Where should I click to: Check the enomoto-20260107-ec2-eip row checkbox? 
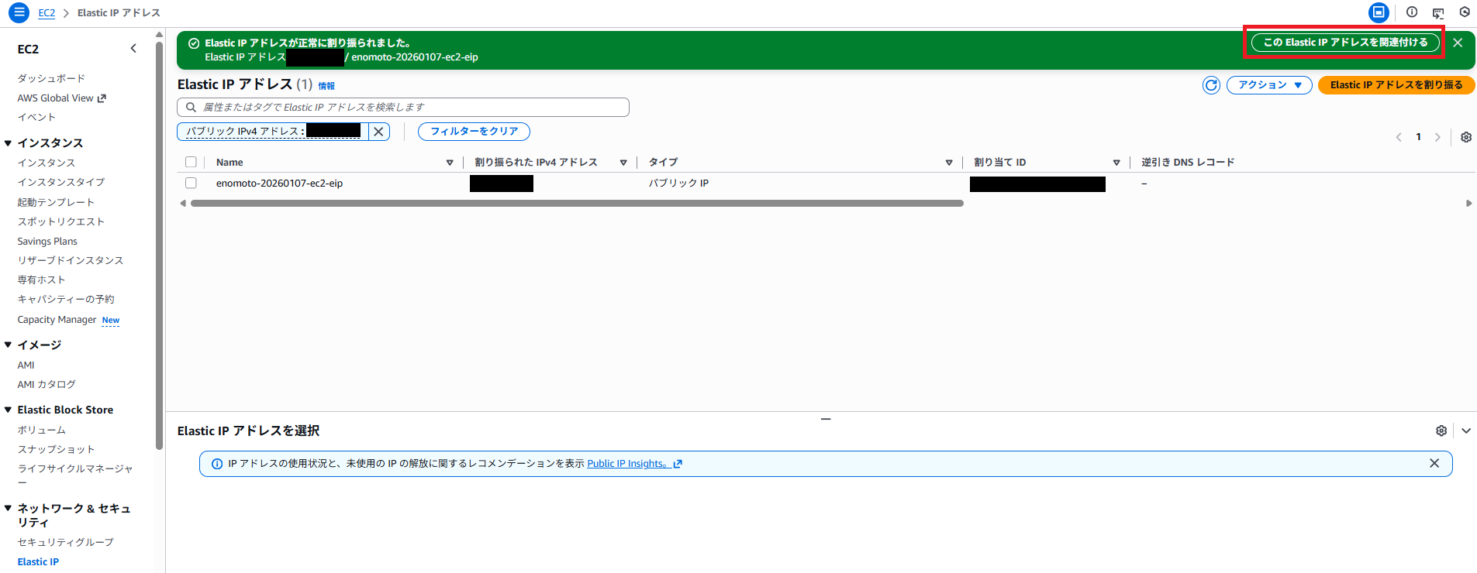pyautogui.click(x=191, y=184)
